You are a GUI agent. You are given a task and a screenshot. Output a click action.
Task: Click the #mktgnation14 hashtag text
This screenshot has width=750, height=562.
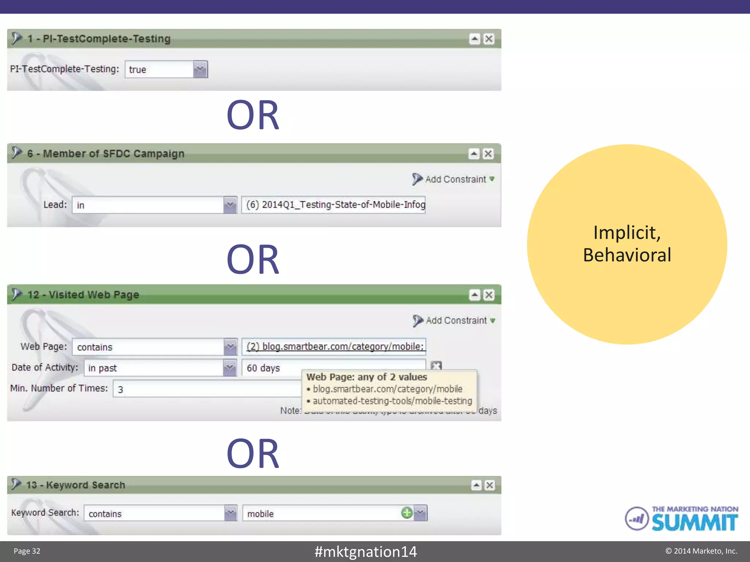click(365, 551)
